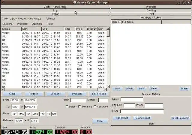Sort by the Price column header
The width and height of the screenshot is (192, 135).
(81, 29)
